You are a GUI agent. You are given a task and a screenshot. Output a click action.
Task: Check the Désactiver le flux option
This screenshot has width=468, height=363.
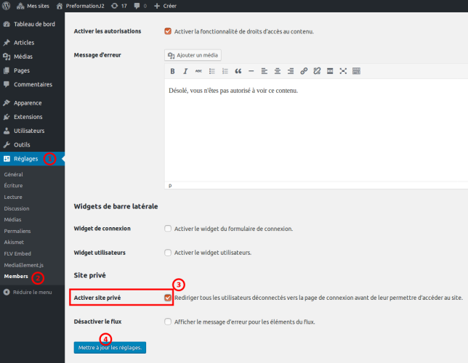click(168, 322)
